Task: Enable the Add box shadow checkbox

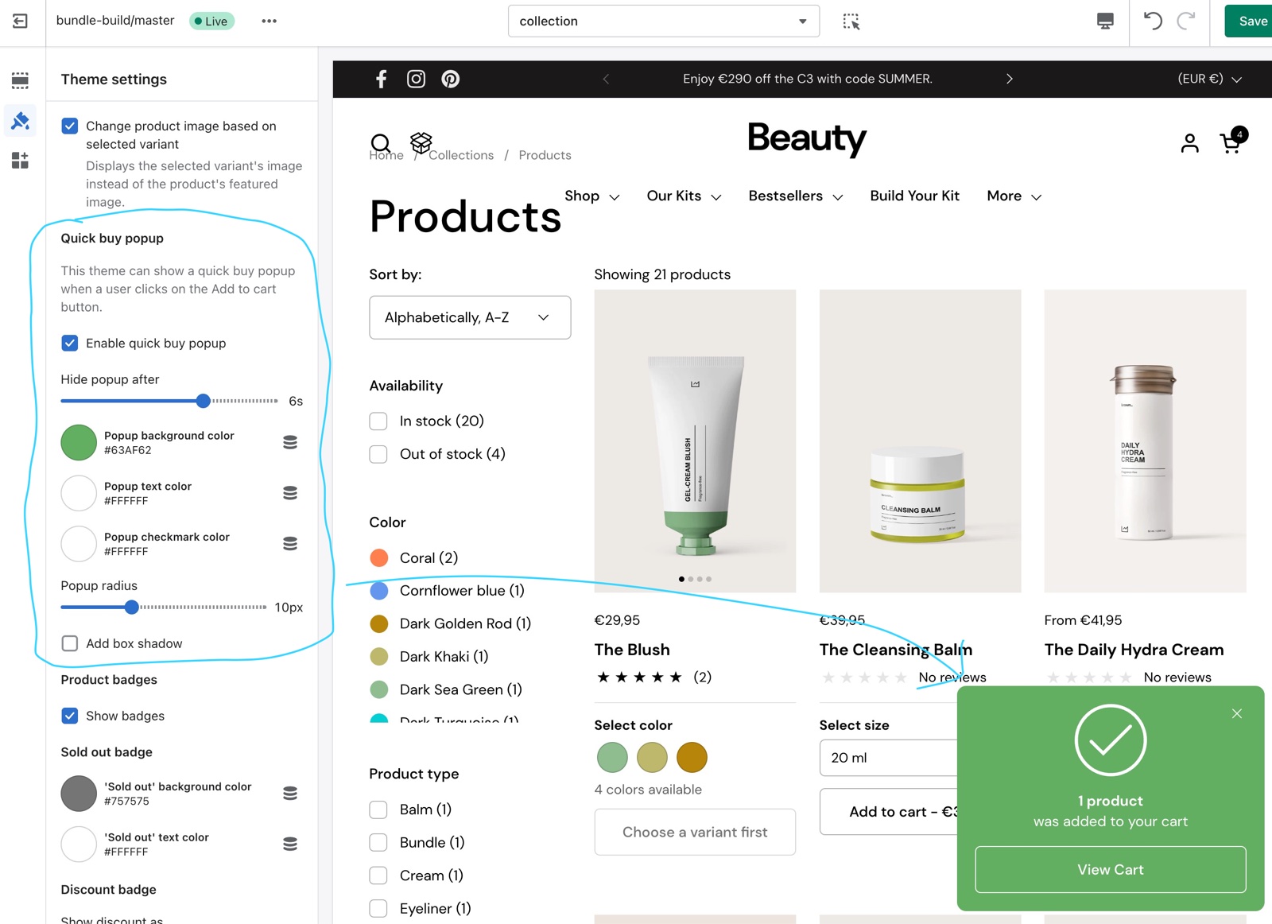Action: click(70, 643)
